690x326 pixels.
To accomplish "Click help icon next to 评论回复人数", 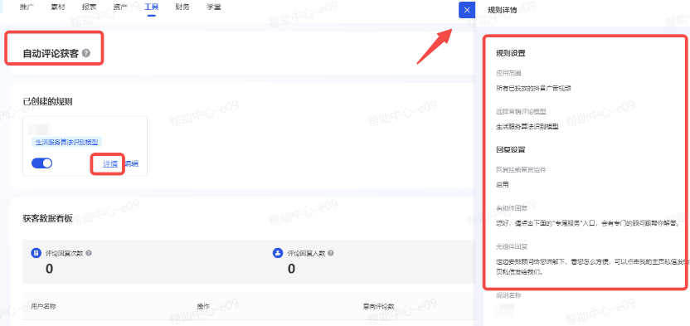I will click(330, 253).
